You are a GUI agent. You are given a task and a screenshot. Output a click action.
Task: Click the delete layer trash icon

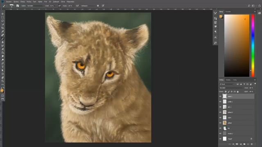pos(252,144)
